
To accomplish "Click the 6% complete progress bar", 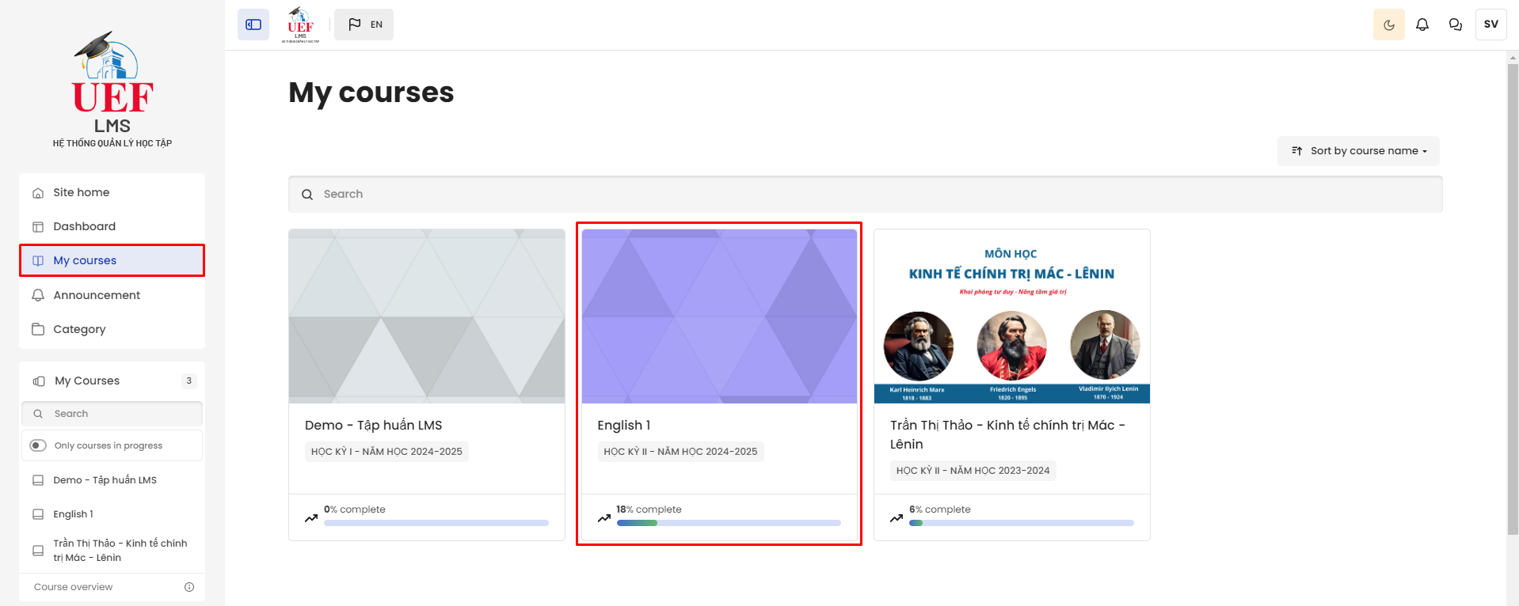I will [x=1022, y=523].
